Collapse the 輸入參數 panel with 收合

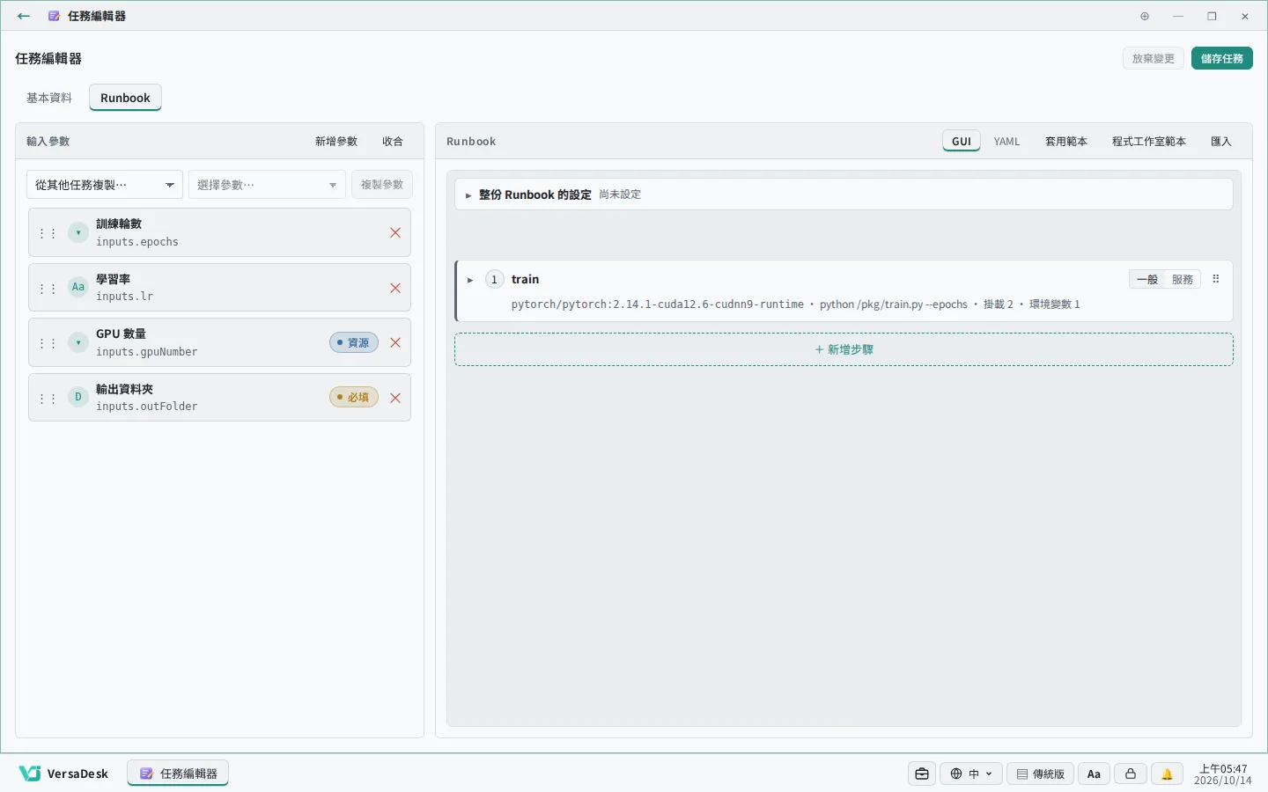pyautogui.click(x=393, y=141)
